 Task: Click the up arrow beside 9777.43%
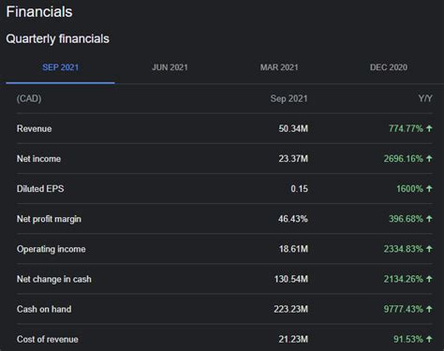click(x=429, y=309)
